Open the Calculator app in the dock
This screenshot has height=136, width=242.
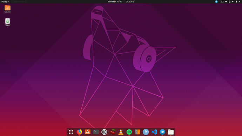137,132
